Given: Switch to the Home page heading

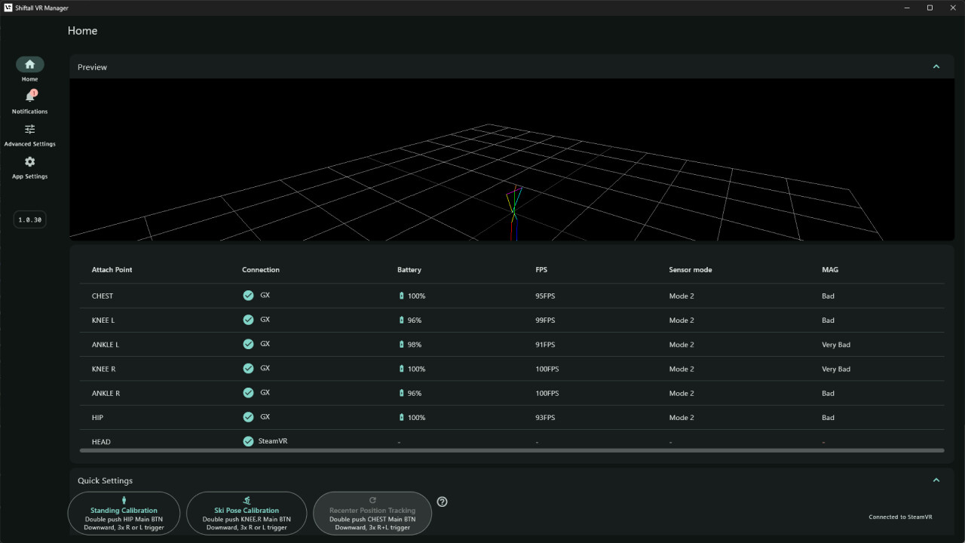Looking at the screenshot, I should [x=82, y=31].
